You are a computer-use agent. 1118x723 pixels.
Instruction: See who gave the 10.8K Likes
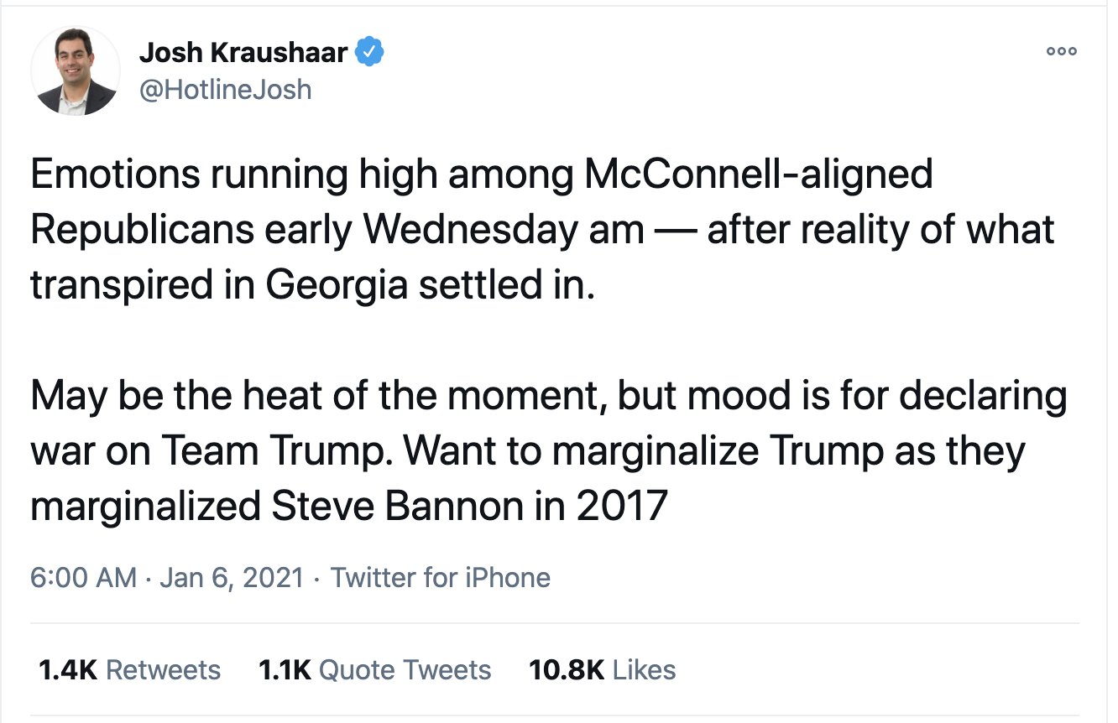[602, 670]
